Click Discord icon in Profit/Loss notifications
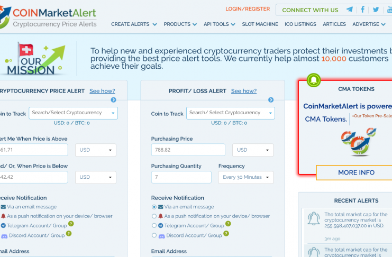The image size is (392, 257). pos(162,236)
